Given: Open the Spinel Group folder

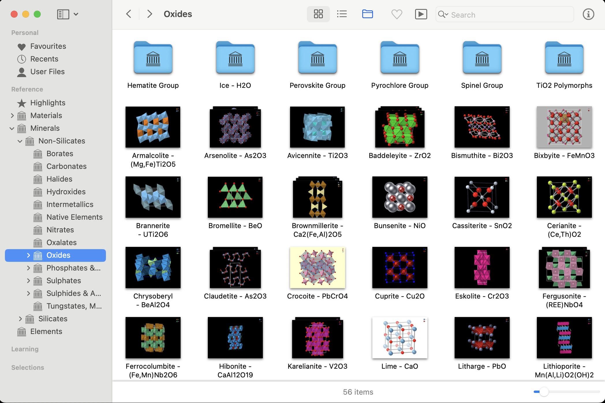Looking at the screenshot, I should click(x=482, y=58).
